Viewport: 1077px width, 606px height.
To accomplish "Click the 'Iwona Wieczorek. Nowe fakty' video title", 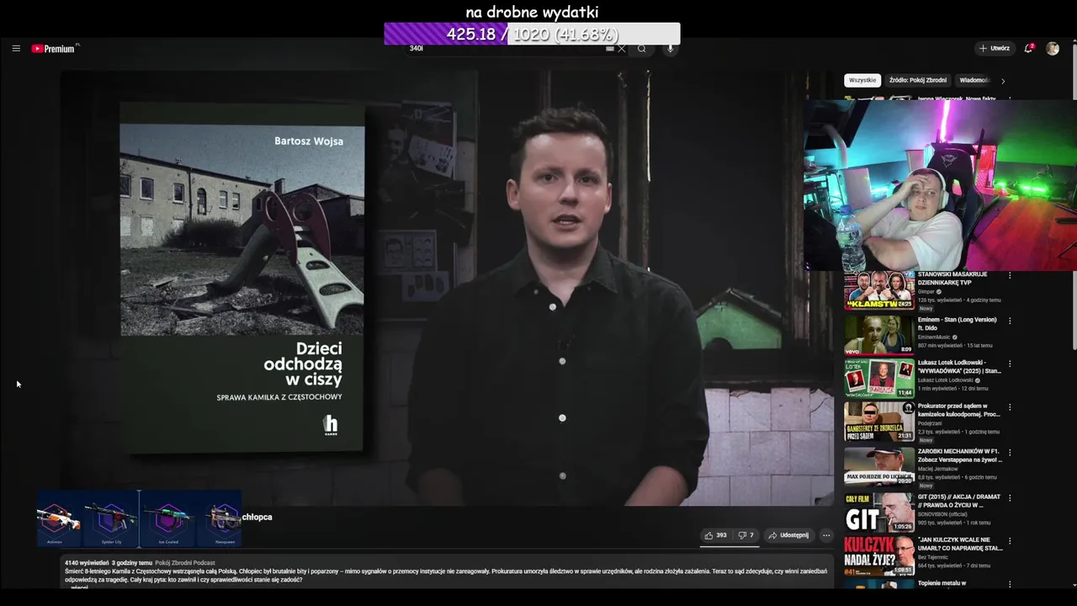I will (957, 98).
